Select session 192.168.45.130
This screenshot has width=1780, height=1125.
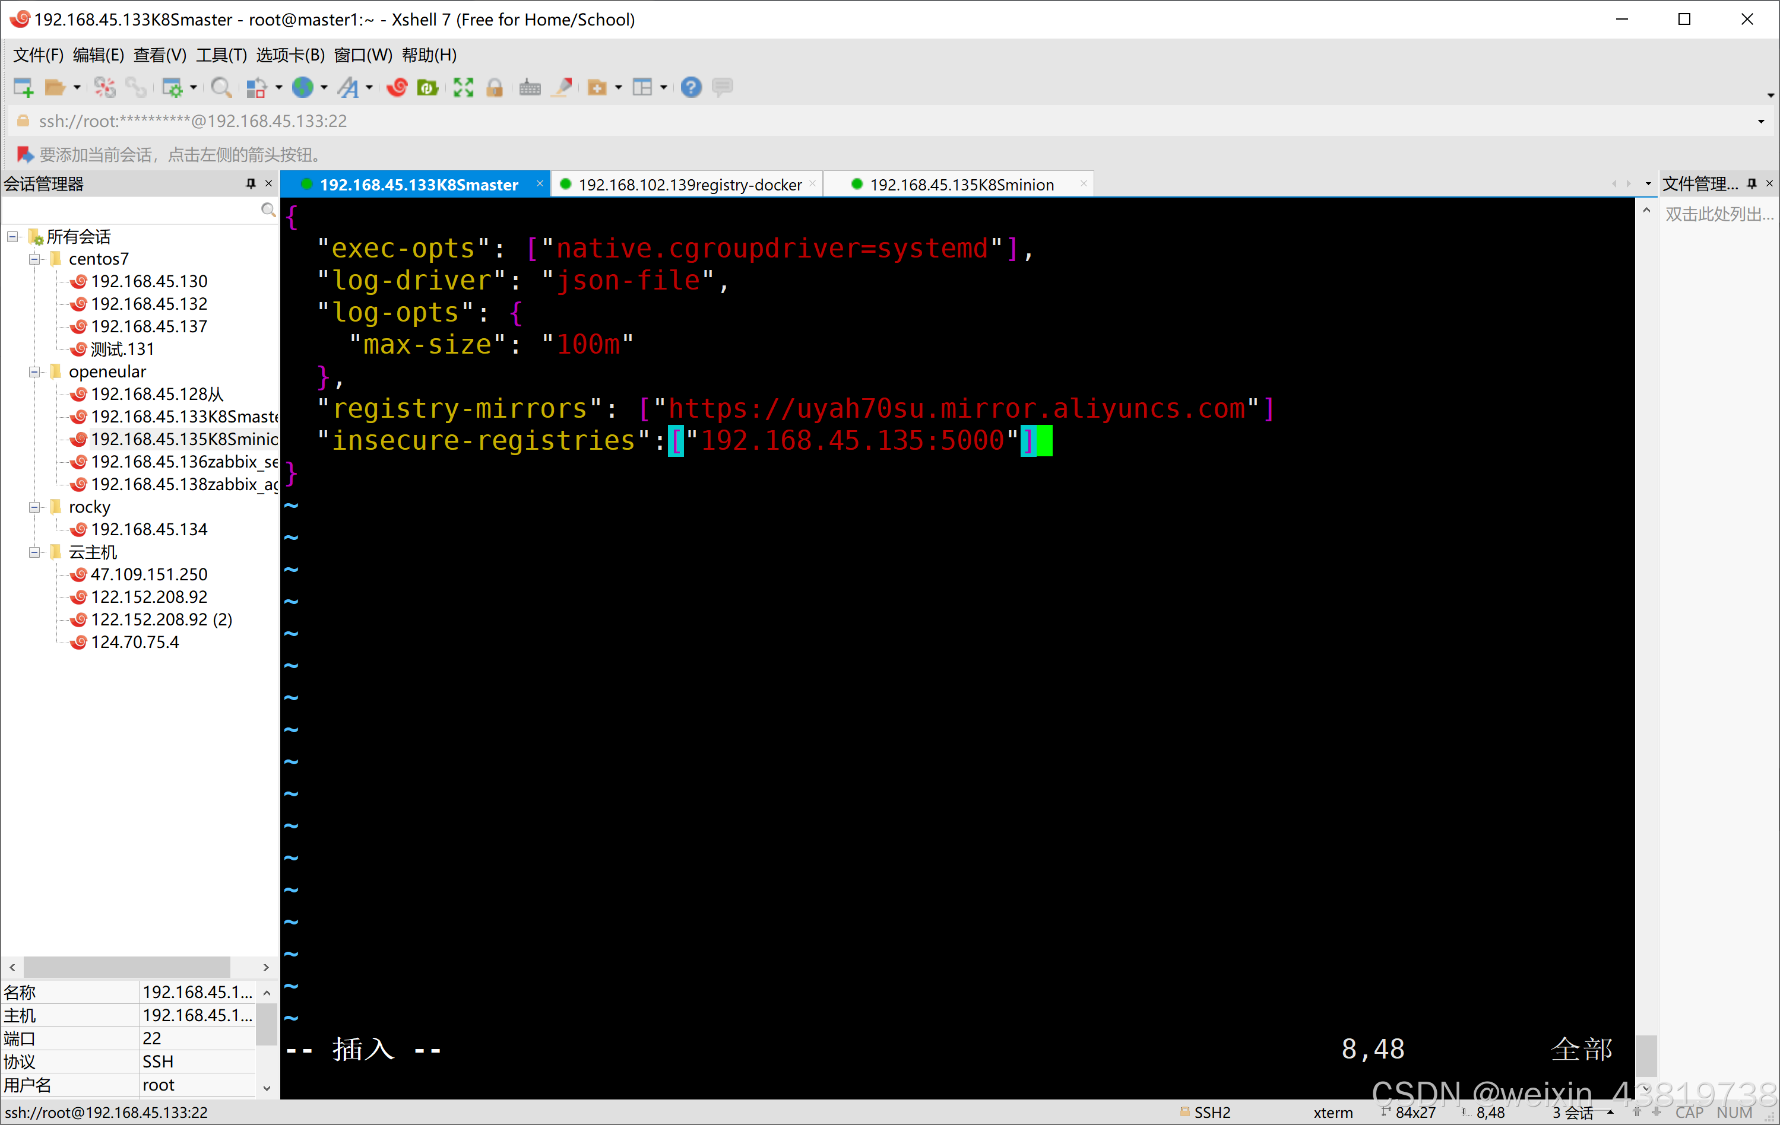pos(148,281)
